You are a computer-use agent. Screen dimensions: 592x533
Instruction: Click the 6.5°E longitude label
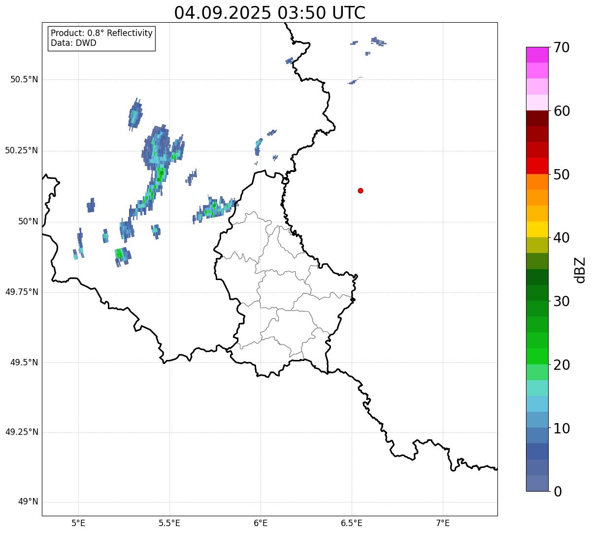click(352, 523)
